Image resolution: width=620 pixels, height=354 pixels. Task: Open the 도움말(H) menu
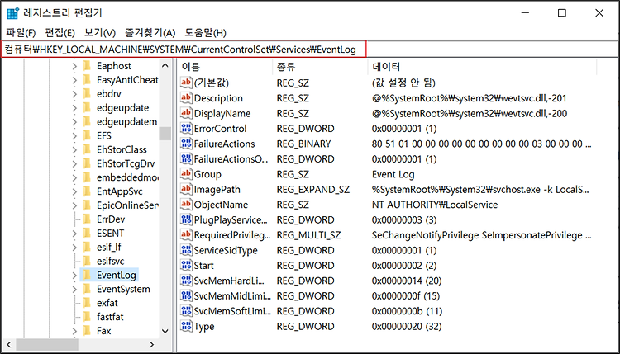(205, 33)
